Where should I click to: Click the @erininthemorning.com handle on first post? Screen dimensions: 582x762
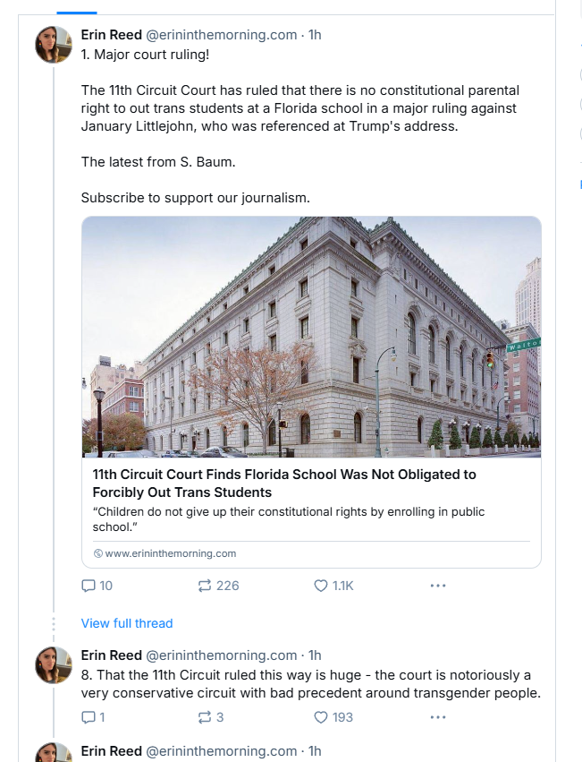(x=221, y=35)
